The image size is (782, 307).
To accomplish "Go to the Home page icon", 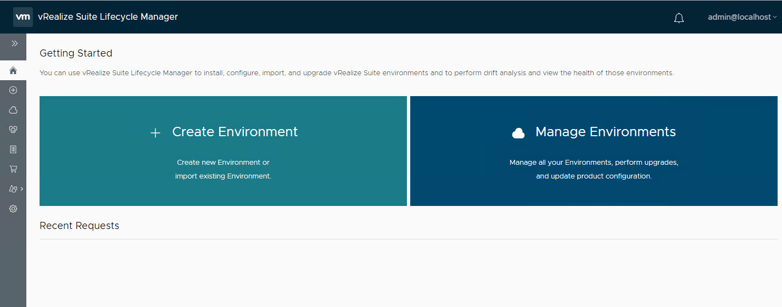I will tap(13, 70).
